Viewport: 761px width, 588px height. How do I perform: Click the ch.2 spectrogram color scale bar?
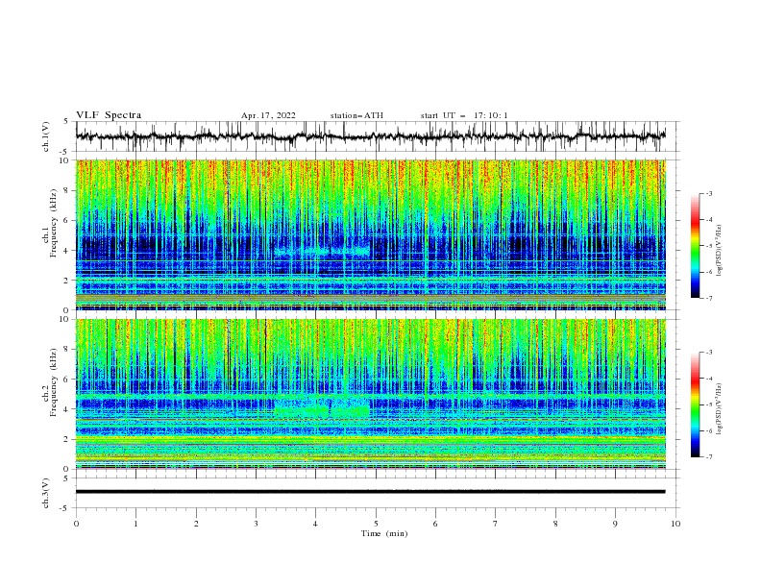(695, 404)
